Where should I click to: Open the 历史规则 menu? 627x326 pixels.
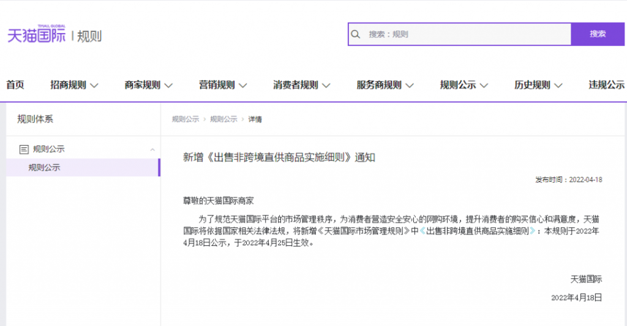(x=532, y=85)
